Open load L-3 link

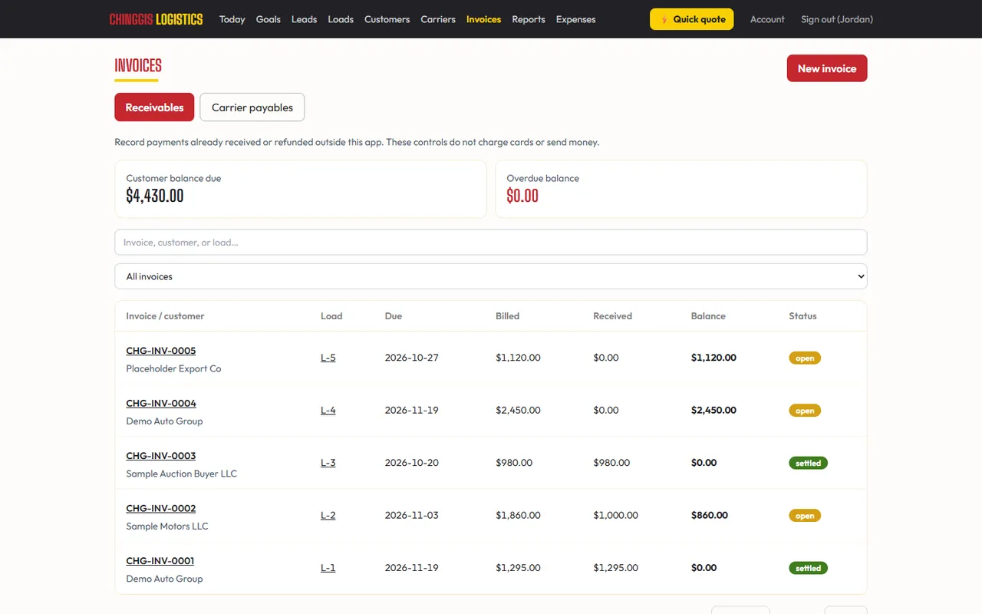click(328, 463)
